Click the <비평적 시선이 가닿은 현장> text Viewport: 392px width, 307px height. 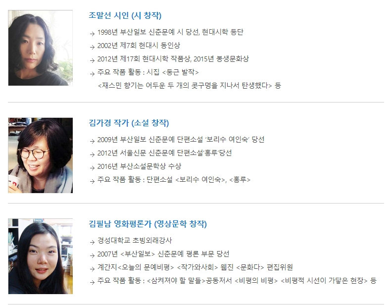(324, 280)
